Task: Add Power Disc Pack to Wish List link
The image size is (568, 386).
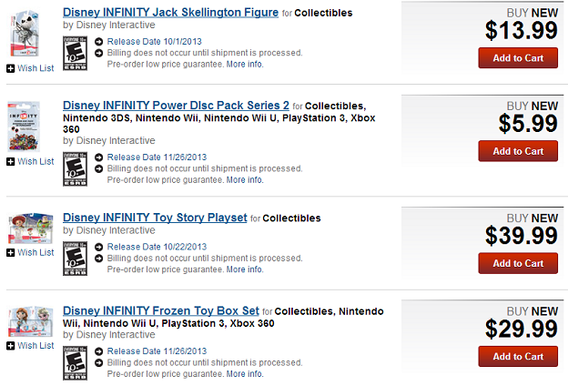Action: point(35,161)
